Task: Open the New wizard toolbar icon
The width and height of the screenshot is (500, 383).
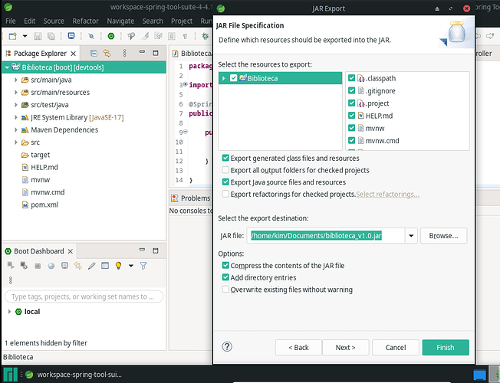Action: pos(12,36)
